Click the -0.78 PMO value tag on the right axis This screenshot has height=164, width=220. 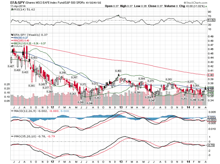[x=211, y=145]
